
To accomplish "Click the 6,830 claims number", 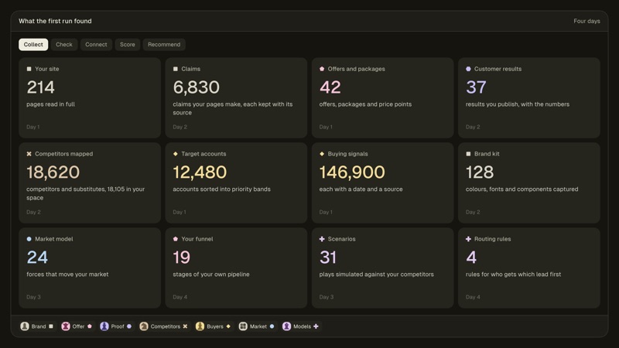I will 197,87.
